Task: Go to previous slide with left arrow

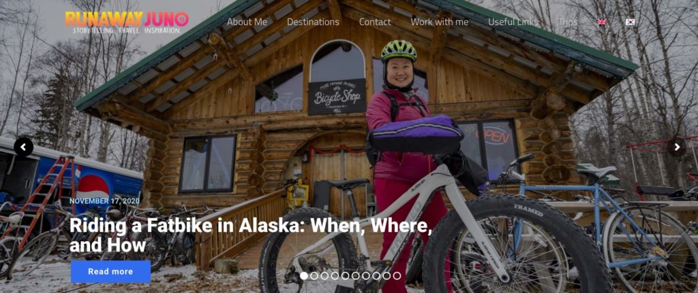Action: 24,147
